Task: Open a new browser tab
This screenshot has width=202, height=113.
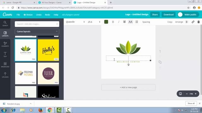Action: pyautogui.click(x=111, y=3)
